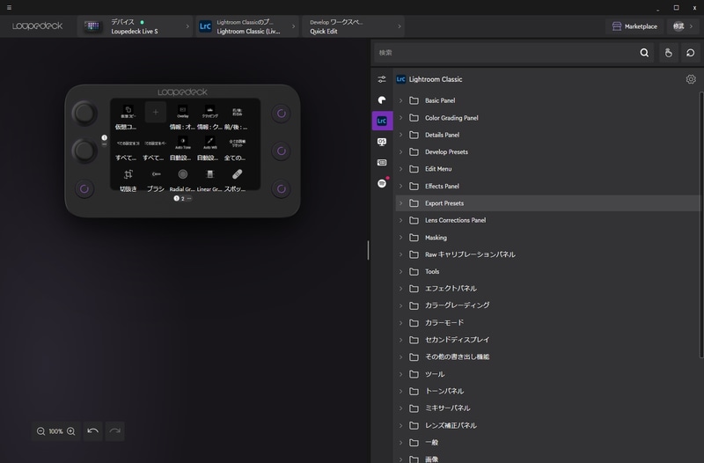Open the Develop workspace Quick Edit selector
Image resolution: width=704 pixels, height=463 pixels.
point(354,26)
